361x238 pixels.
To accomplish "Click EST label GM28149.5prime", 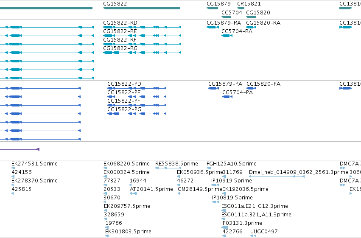I will [200, 189].
